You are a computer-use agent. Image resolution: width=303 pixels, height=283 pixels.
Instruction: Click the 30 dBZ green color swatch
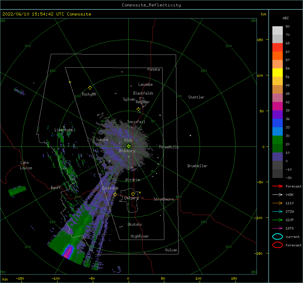coord(277,140)
